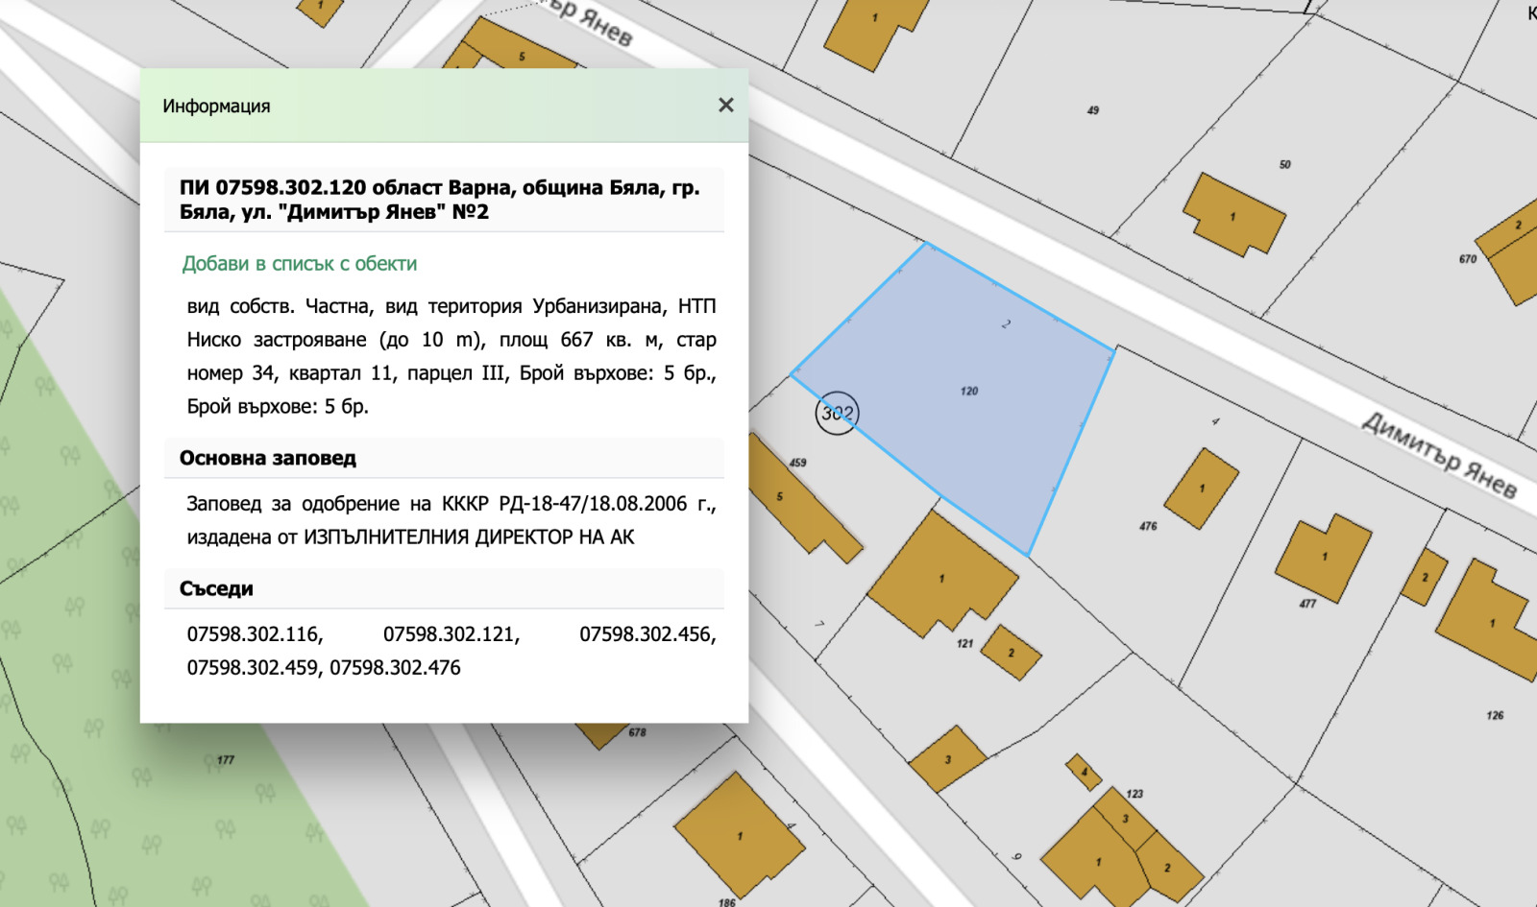Viewport: 1537px width, 907px height.
Task: Click the 'Основна заповед' section header
Action: coord(268,459)
